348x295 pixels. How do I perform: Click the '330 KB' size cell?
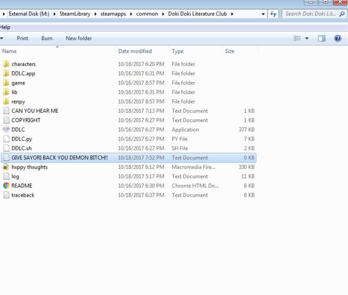point(247,167)
